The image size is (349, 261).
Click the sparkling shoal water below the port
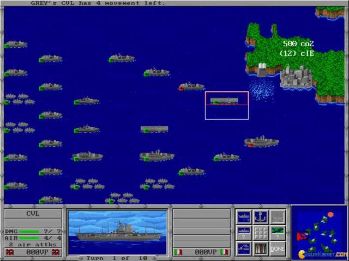[262, 90]
